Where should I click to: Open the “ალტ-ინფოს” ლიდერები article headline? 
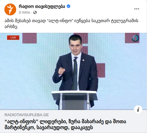coord(65,124)
